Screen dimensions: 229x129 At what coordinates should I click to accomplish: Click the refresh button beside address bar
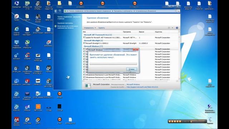pos(178,11)
